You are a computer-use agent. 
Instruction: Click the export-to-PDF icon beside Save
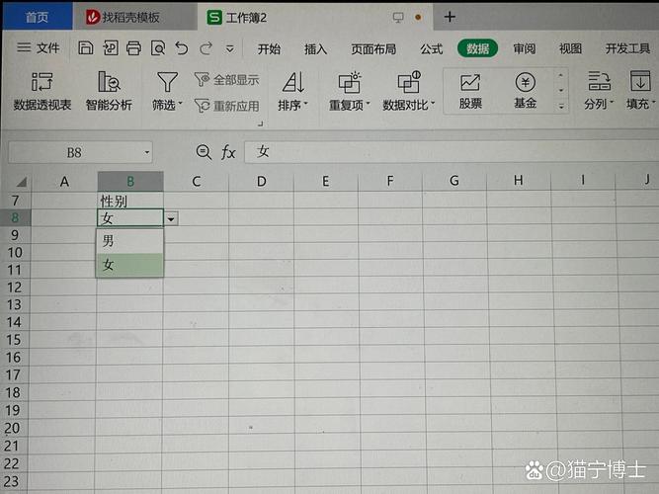110,48
